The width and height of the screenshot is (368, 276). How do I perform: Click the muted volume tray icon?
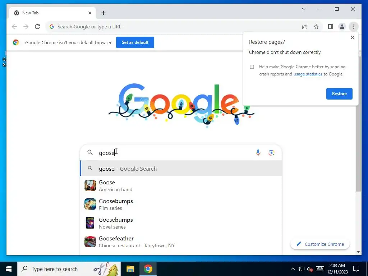(310, 269)
